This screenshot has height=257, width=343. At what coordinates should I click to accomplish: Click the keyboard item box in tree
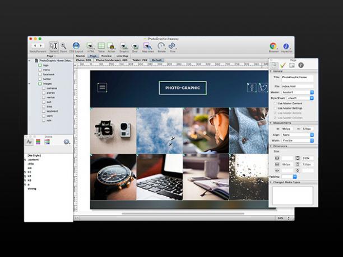pos(44,111)
